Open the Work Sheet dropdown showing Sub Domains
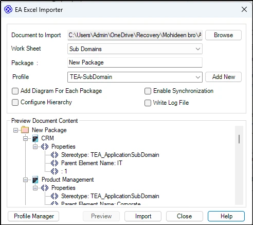Viewport: 253px width, 225px height. pos(135,49)
